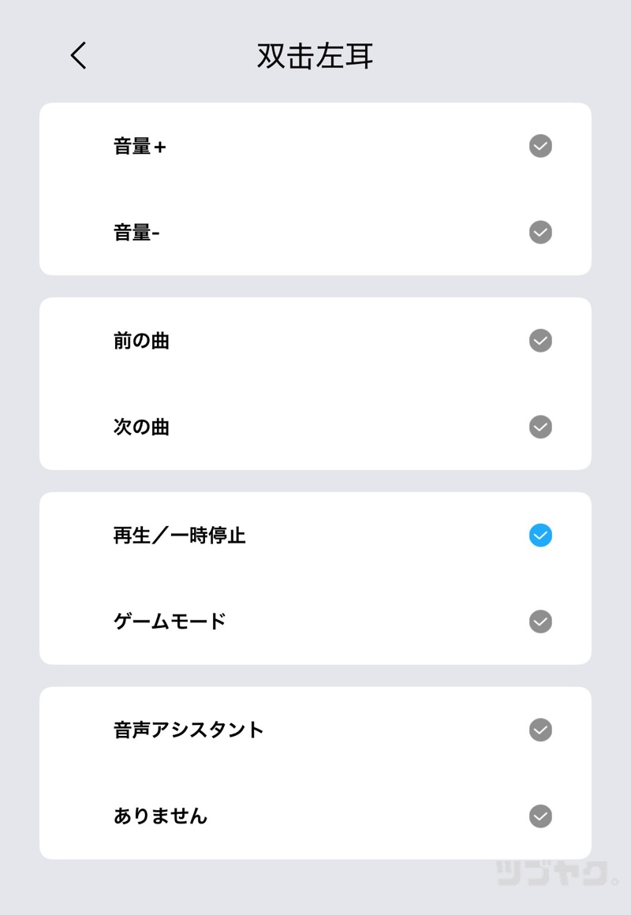
Task: Go back using the left arrow
Action: [78, 56]
